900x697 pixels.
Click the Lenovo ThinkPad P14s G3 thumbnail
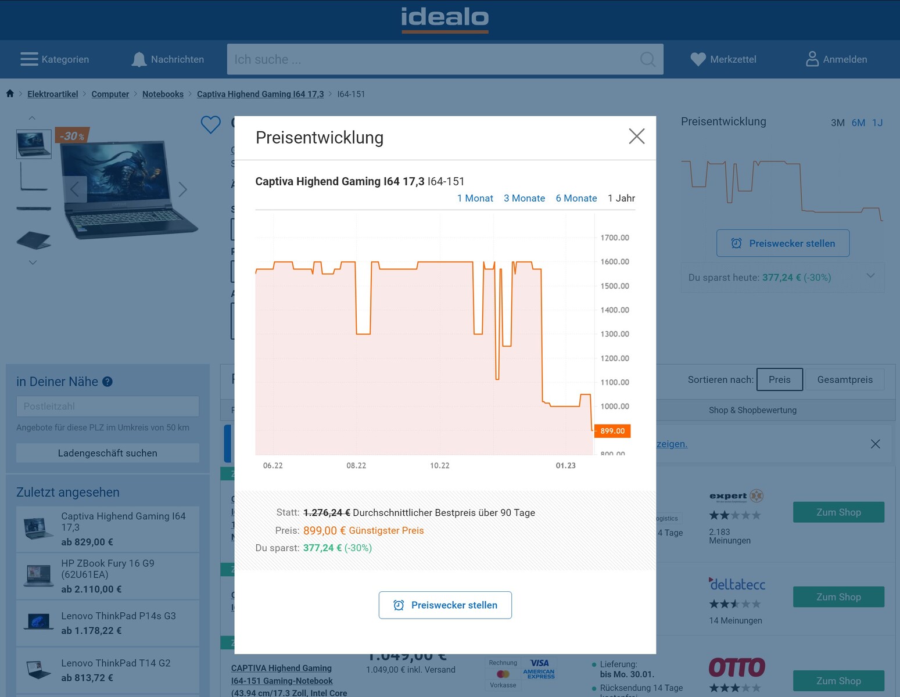point(39,622)
